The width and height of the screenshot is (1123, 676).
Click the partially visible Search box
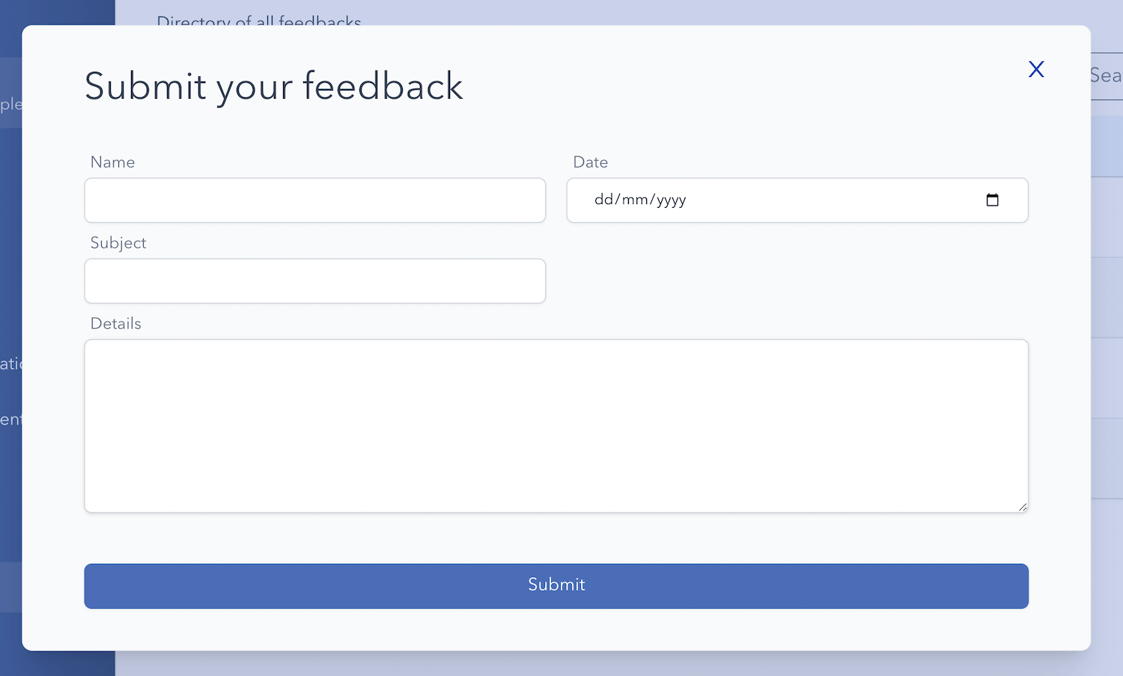(x=1107, y=76)
